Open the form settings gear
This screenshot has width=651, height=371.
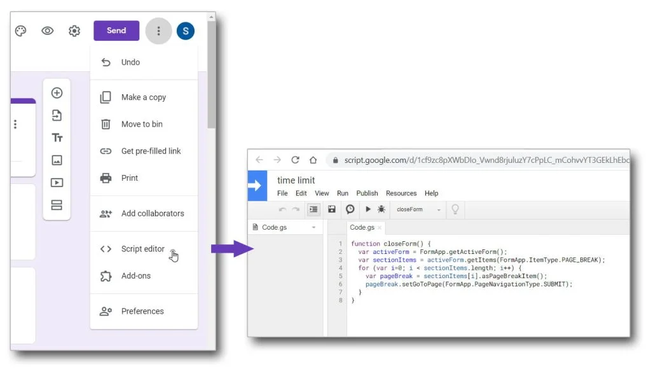pyautogui.click(x=74, y=31)
